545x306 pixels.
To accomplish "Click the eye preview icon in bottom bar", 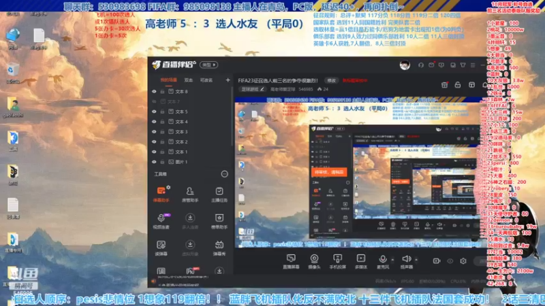I will tap(450, 261).
